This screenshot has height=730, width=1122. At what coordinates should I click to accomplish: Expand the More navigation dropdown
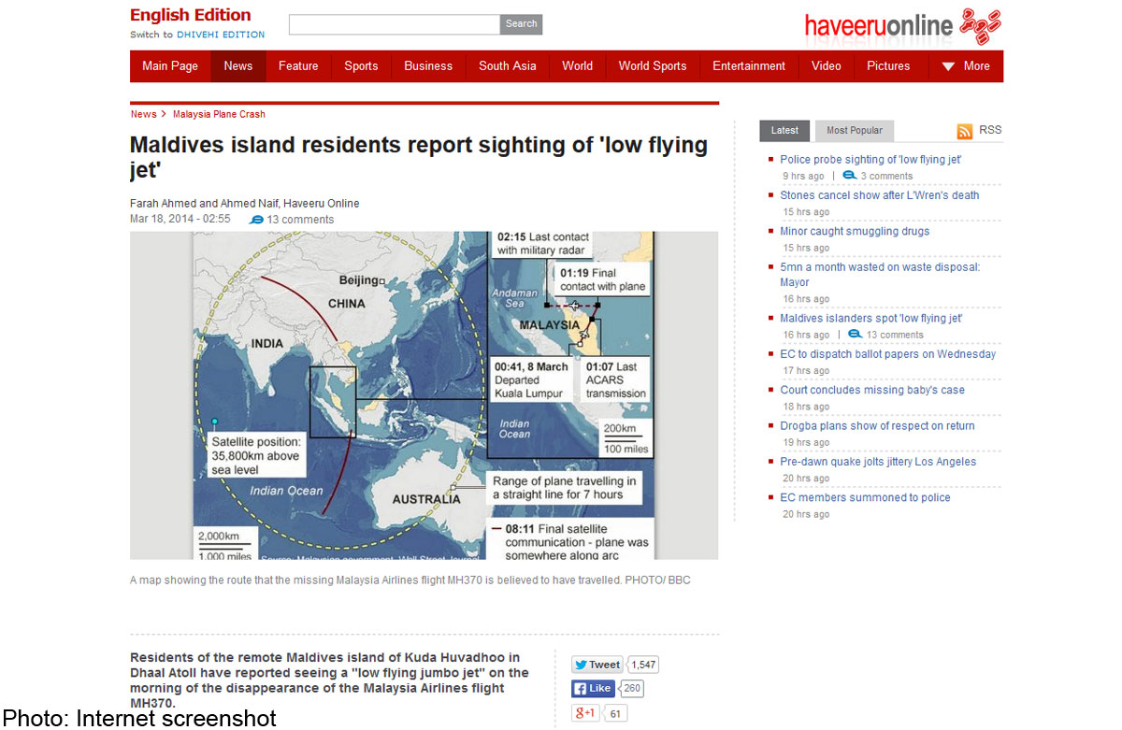click(x=965, y=66)
